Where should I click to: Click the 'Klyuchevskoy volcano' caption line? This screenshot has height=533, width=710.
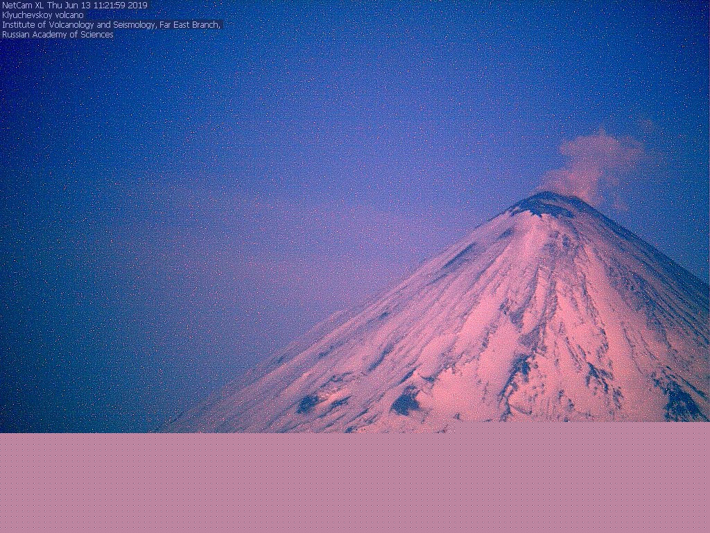[42, 15]
